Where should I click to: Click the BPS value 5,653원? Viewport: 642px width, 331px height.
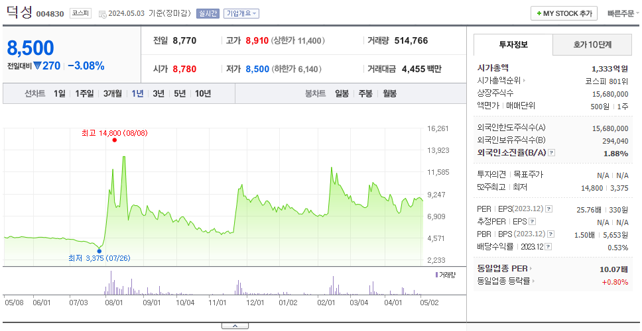pyautogui.click(x=615, y=234)
